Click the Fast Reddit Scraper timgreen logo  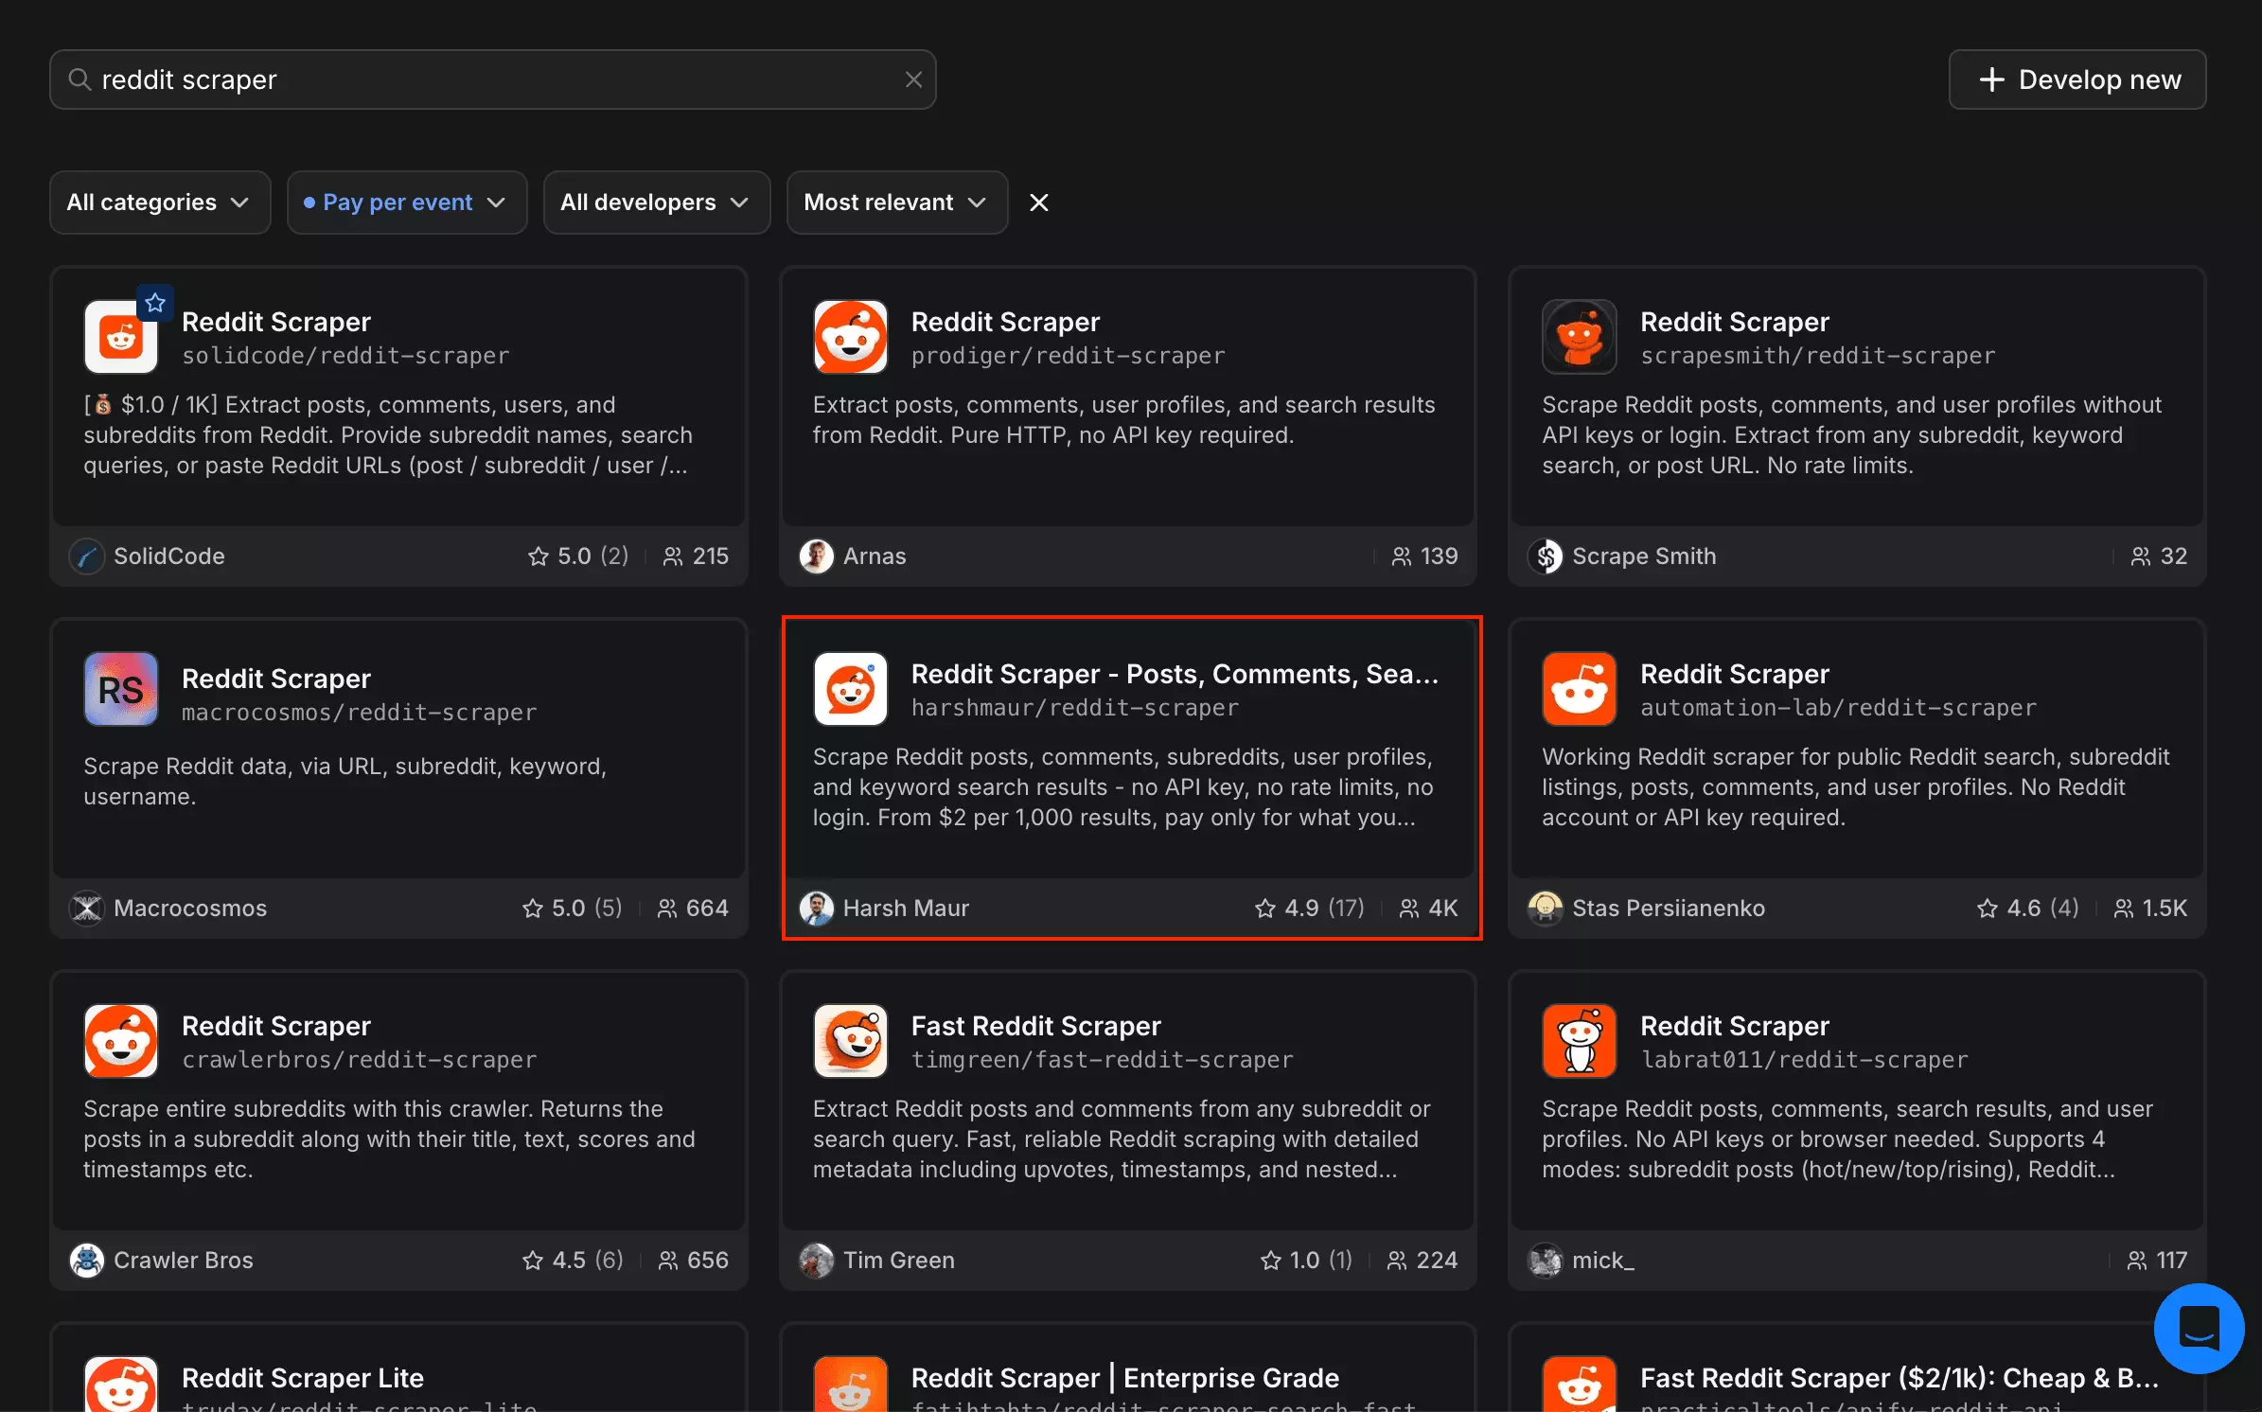tap(850, 1041)
